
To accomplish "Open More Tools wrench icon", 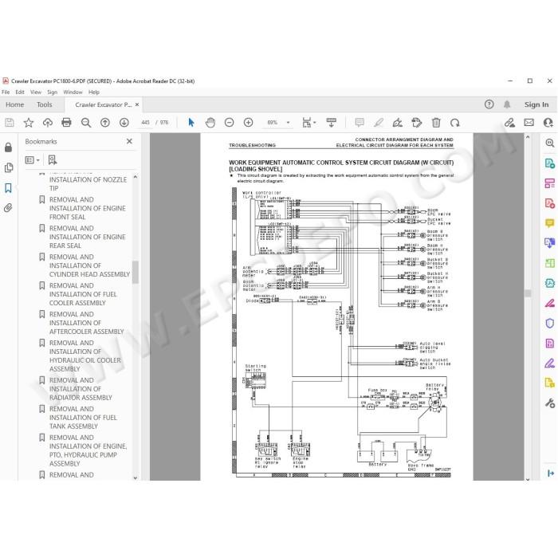I will (x=550, y=403).
